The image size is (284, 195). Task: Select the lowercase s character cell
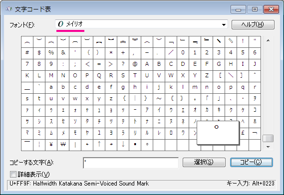click(x=27, y=99)
